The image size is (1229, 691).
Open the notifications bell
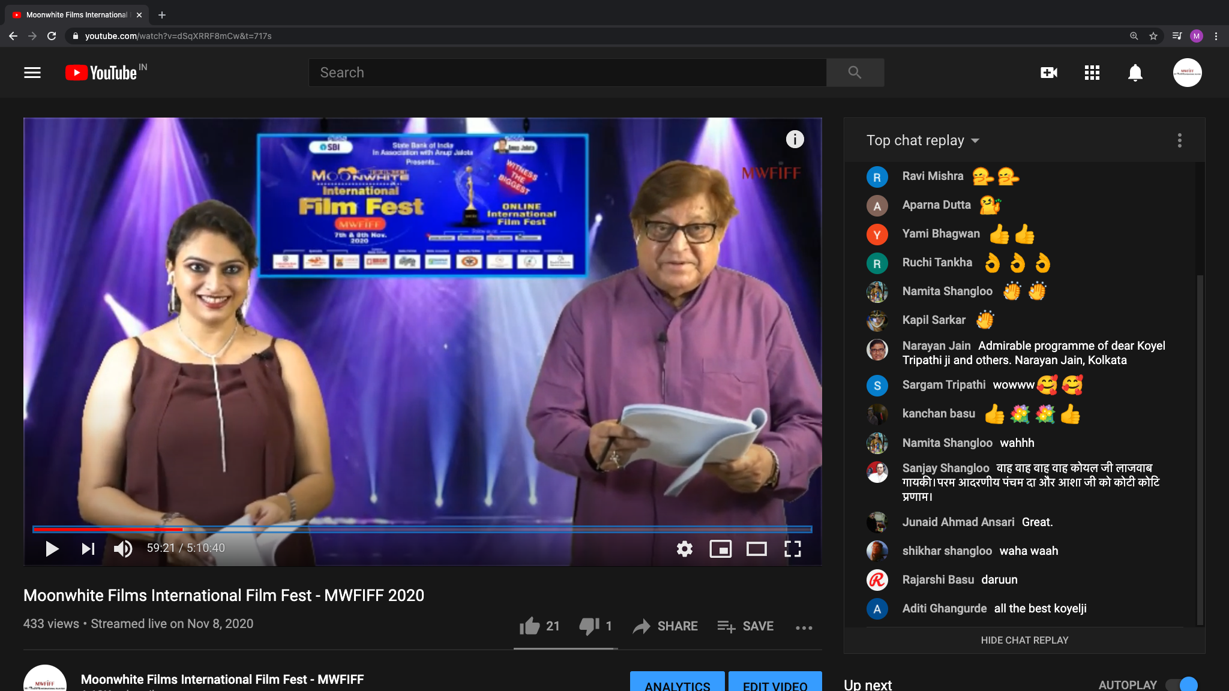tap(1135, 73)
